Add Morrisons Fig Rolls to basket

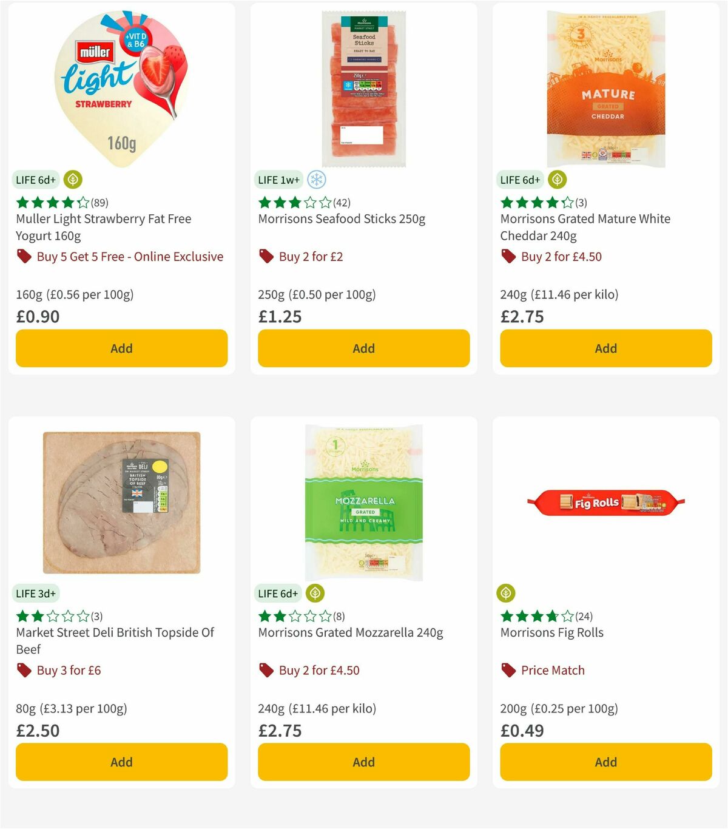point(605,762)
